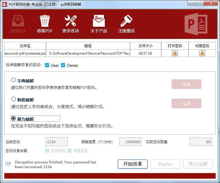Click the 'Decryption process finished' status message
Viewport: 220px width, 183px height.
56,164
